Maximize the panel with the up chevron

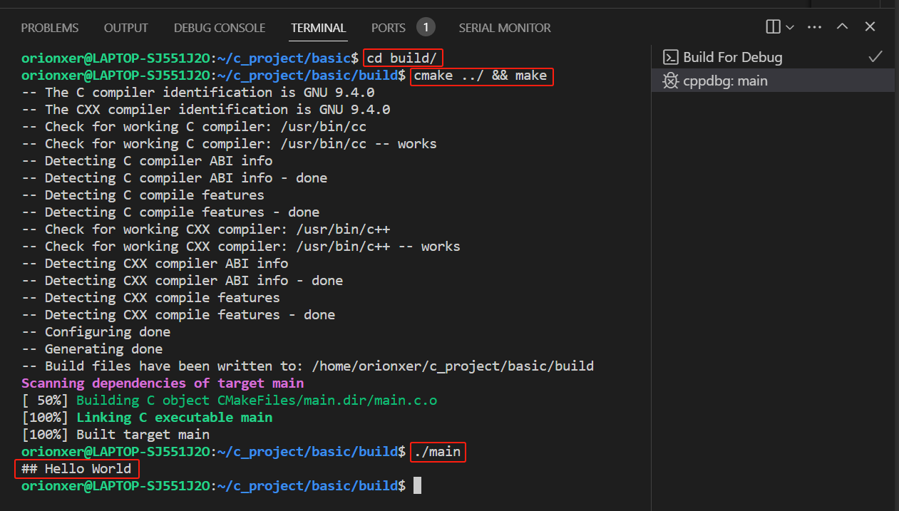(x=842, y=27)
